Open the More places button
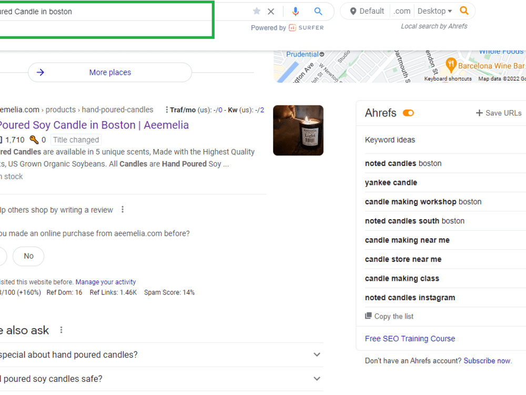 coord(110,72)
